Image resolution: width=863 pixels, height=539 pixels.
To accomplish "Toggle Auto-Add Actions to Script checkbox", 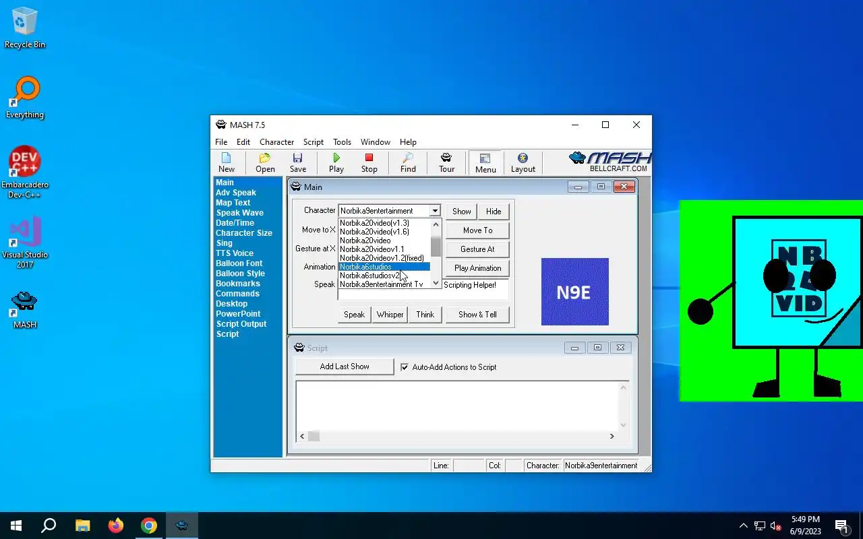I will (x=405, y=367).
